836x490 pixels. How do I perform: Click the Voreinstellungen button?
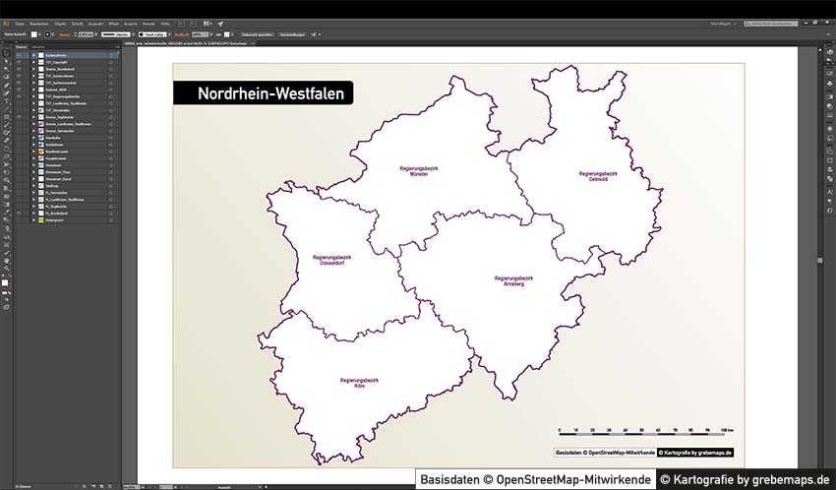(292, 33)
